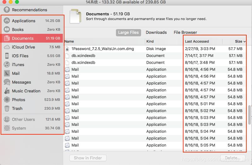Click the 30.74 GB System size
Viewport: 252px width, 165px height.
[x=52, y=128]
